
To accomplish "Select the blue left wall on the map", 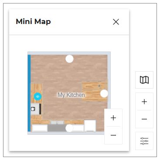I will pyautogui.click(x=29, y=93).
